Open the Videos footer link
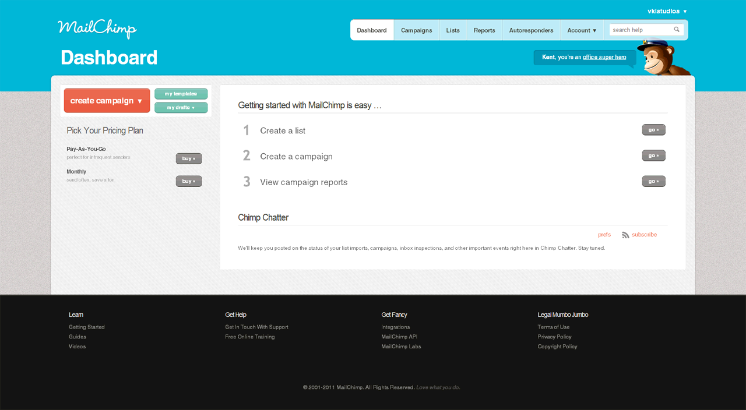The width and height of the screenshot is (746, 410). [x=77, y=347]
